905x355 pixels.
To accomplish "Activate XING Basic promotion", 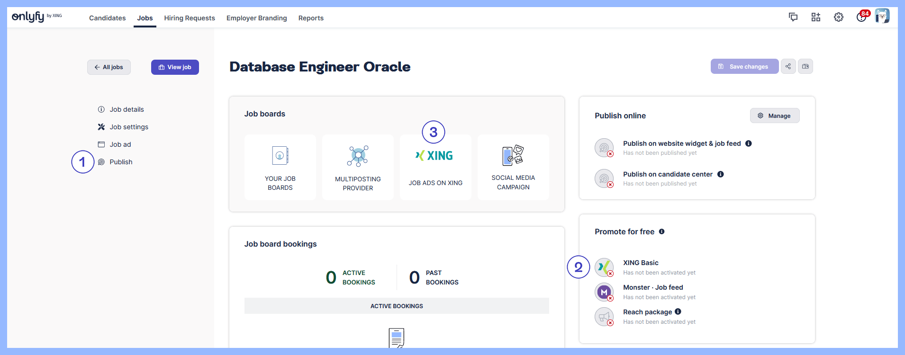I will pyautogui.click(x=604, y=267).
